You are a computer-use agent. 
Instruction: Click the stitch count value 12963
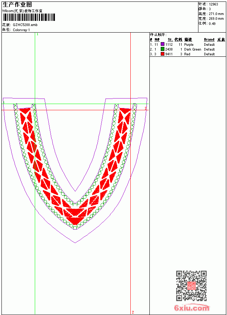[x=213, y=4]
